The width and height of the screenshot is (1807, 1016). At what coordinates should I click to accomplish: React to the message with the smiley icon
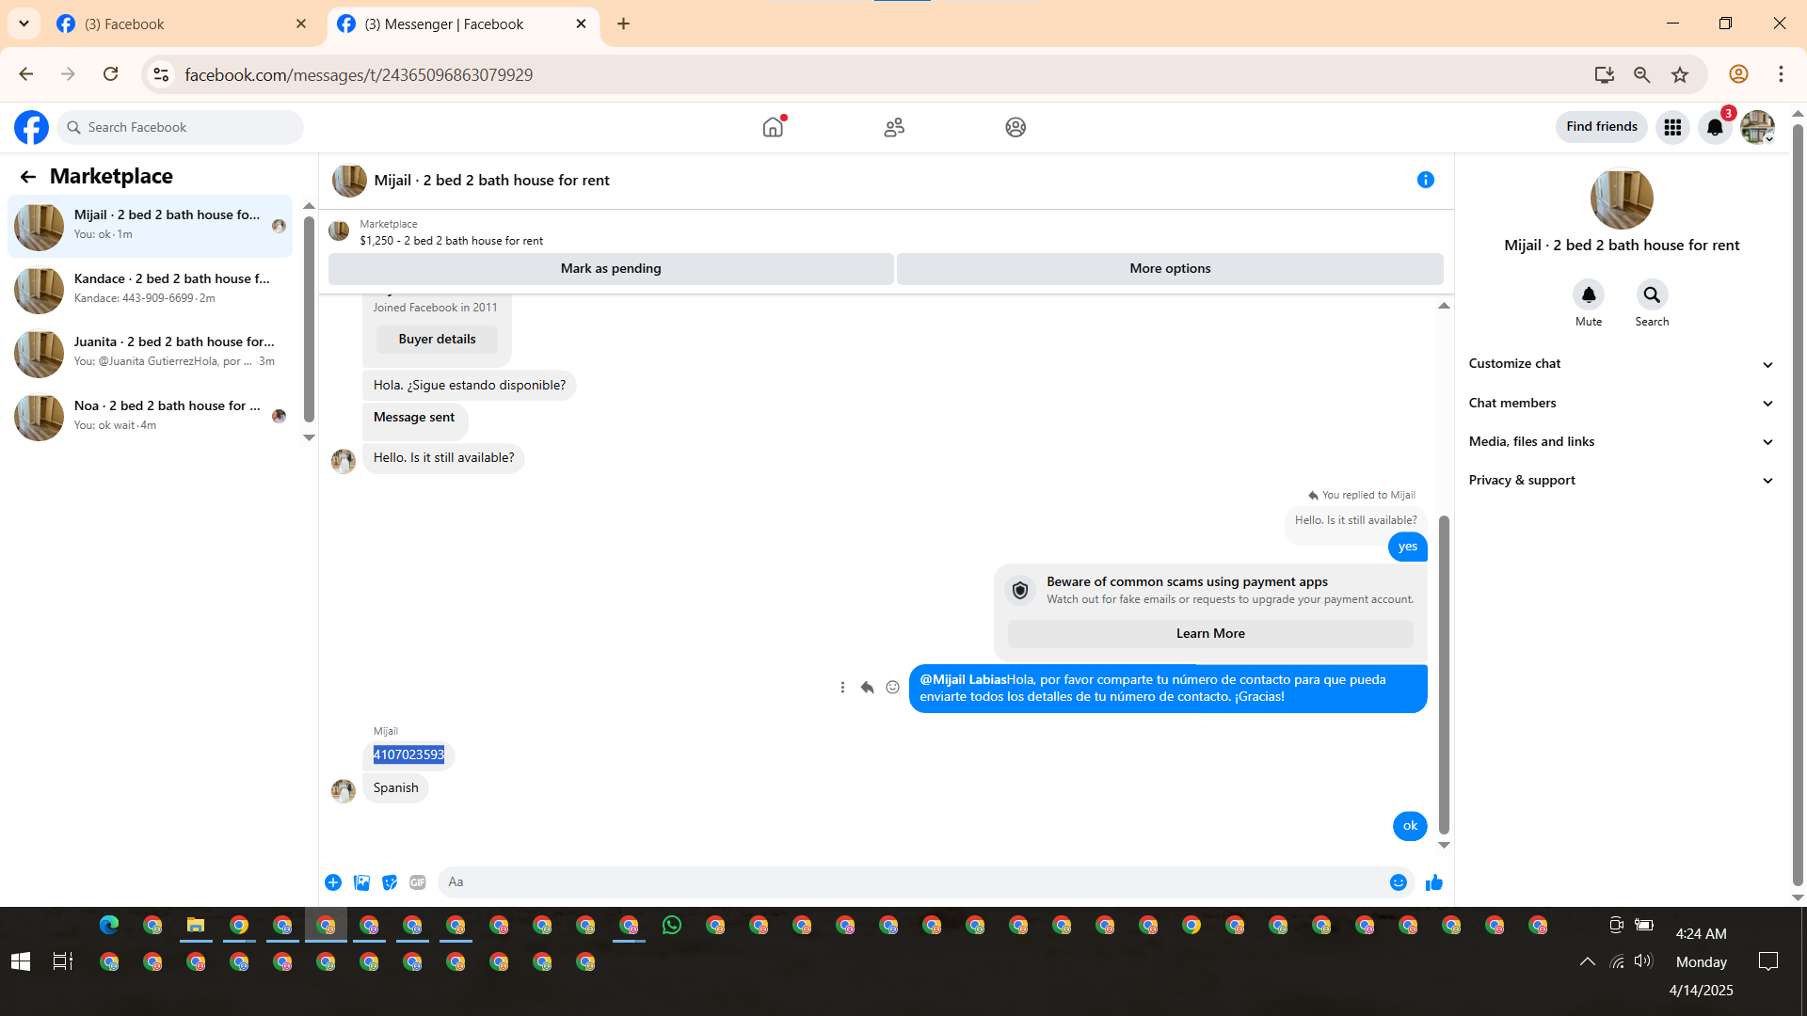click(x=892, y=688)
